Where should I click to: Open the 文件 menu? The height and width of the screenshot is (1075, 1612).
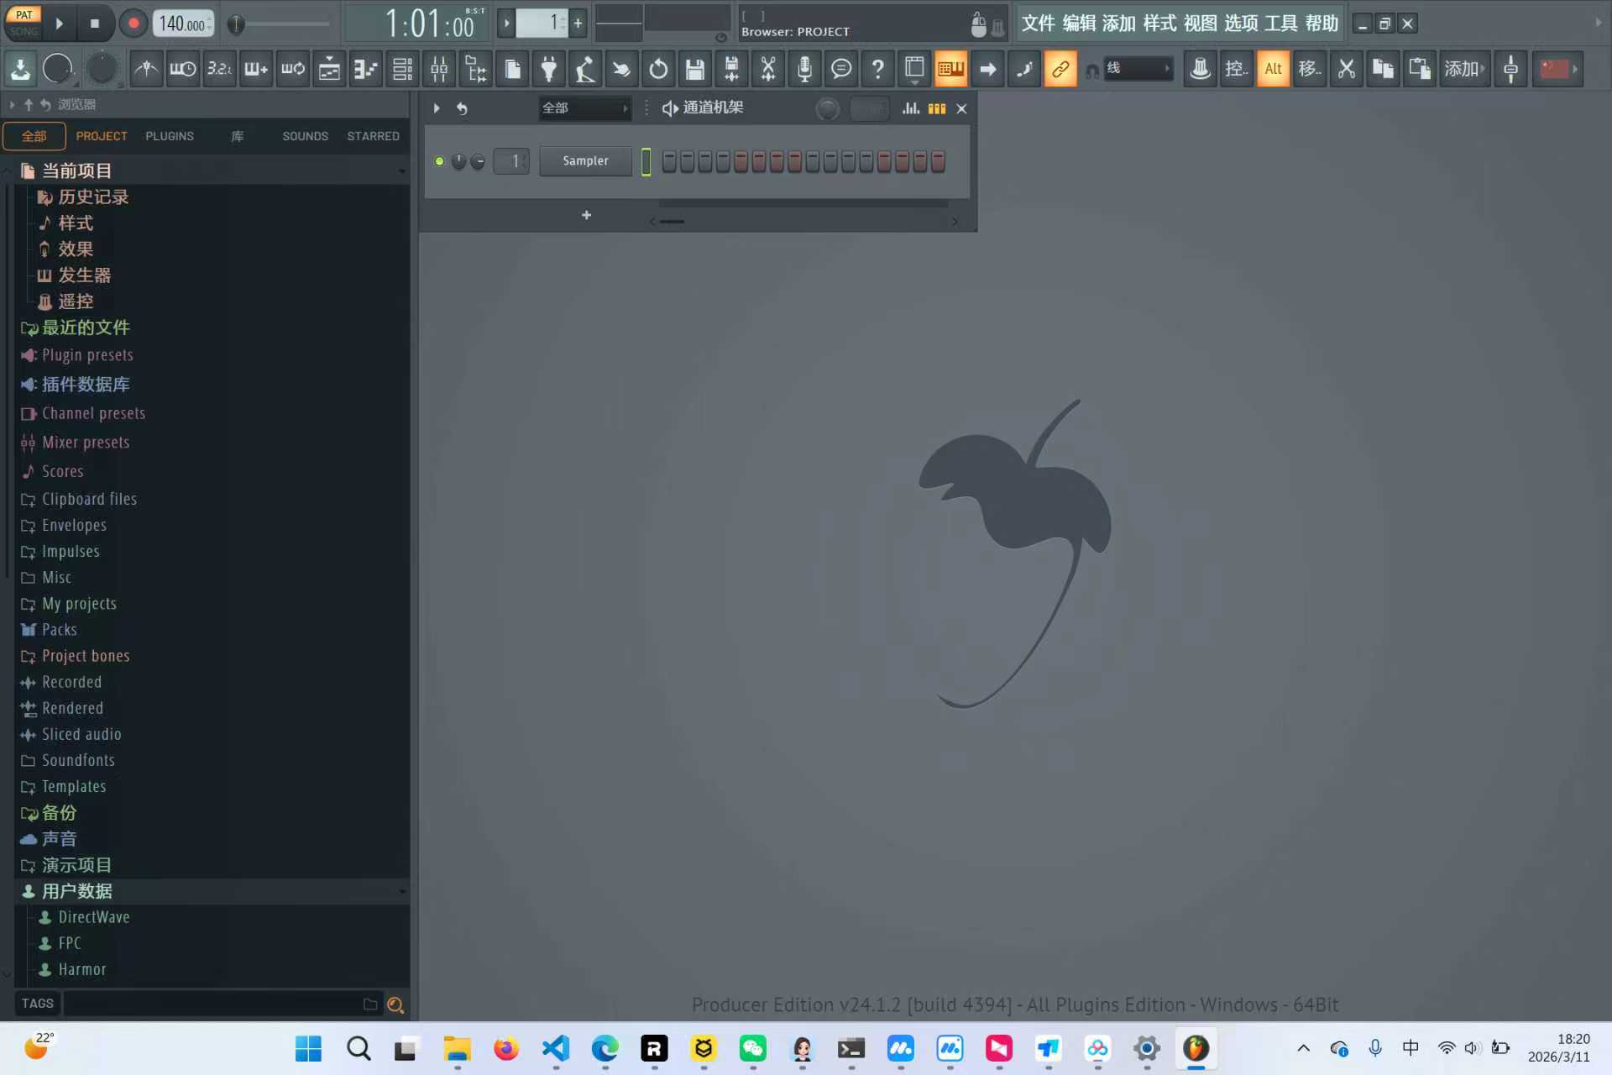[x=1038, y=23]
